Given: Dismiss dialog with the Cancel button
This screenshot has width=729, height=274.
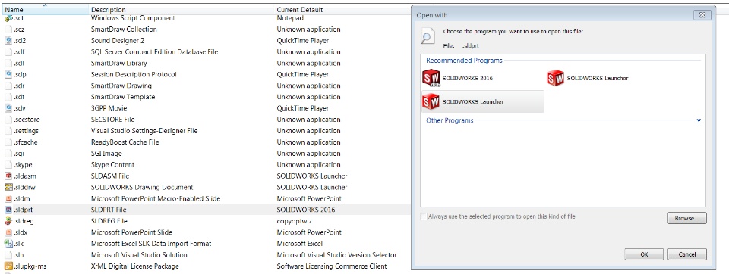Looking at the screenshot, I should click(687, 254).
